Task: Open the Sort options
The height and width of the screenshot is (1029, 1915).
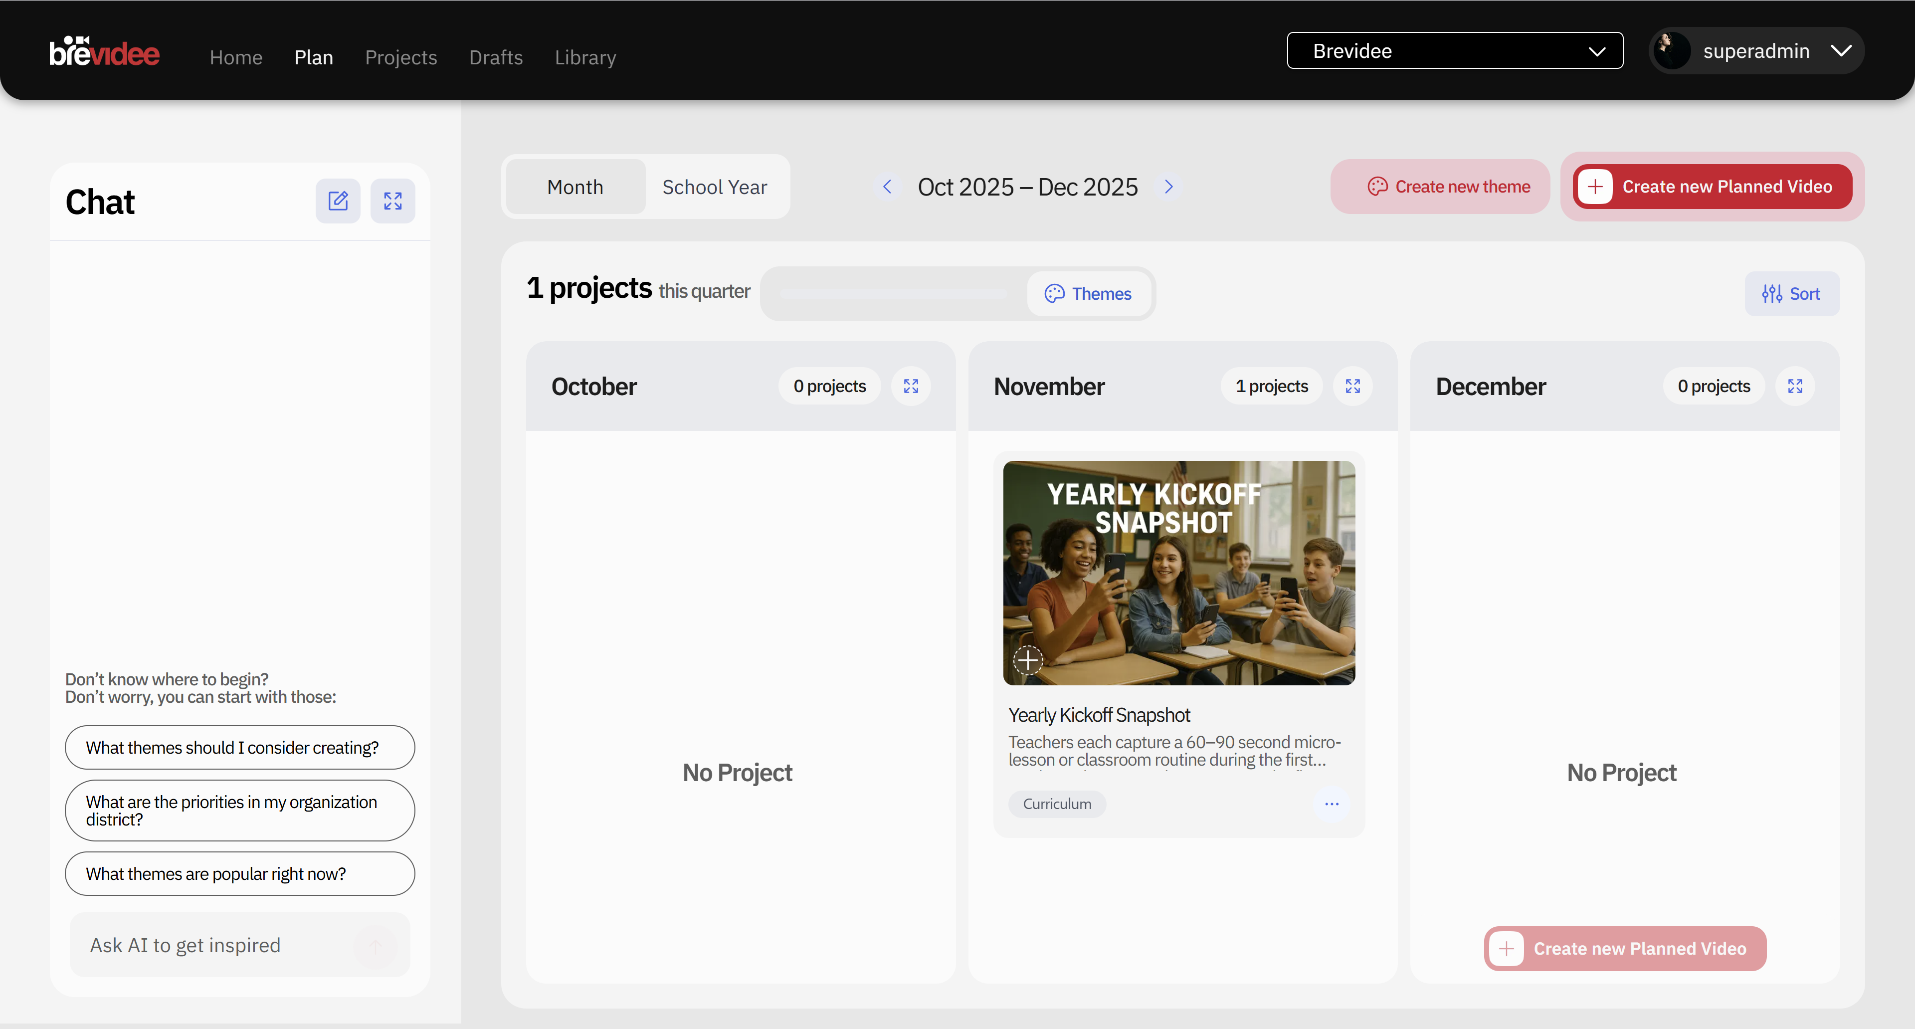Action: (1791, 294)
